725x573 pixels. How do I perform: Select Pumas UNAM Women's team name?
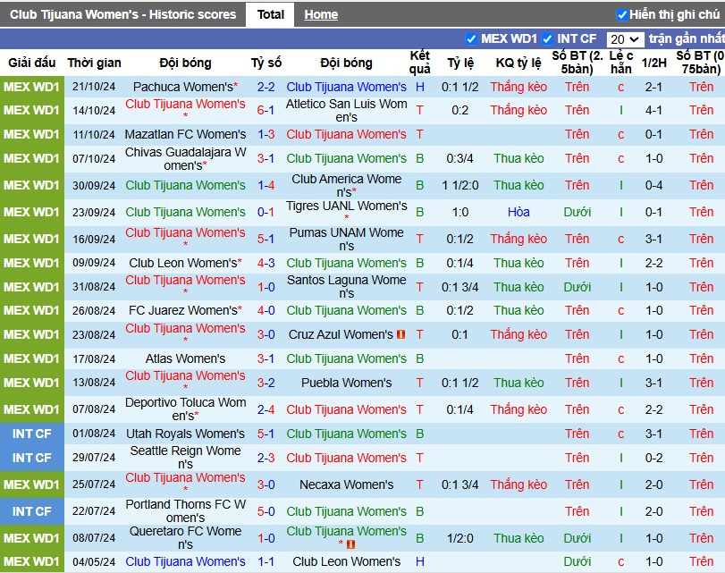point(346,239)
